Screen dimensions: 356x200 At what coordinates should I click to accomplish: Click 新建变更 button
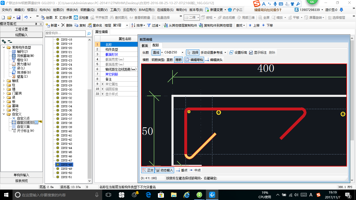tap(216, 10)
